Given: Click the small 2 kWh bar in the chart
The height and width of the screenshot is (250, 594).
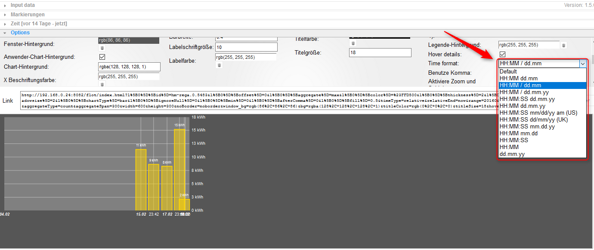Looking at the screenshot, I should (184, 204).
